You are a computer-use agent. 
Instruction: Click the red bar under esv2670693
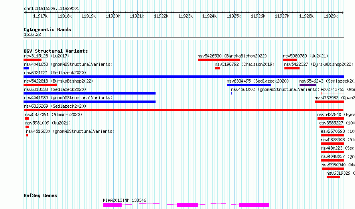(x=332, y=135)
